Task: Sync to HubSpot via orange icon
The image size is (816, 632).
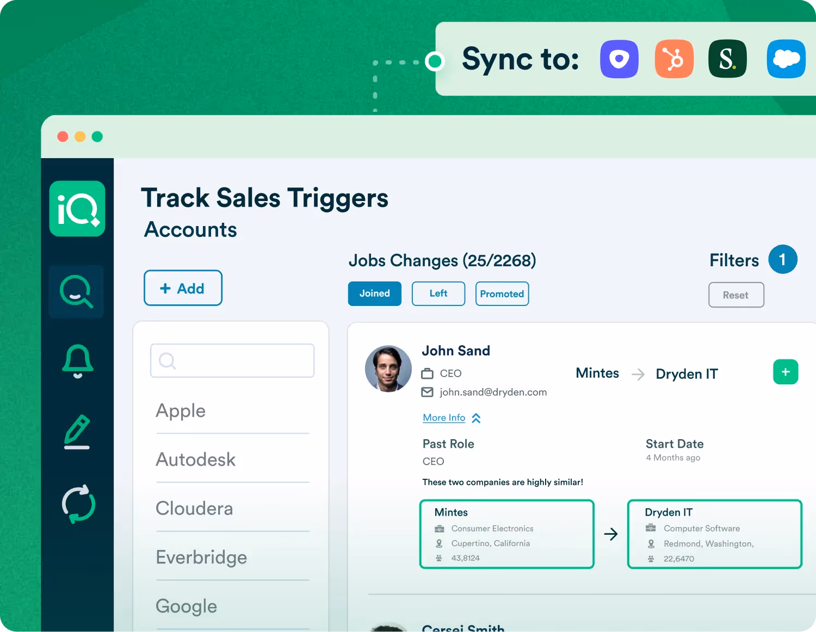Action: click(674, 59)
